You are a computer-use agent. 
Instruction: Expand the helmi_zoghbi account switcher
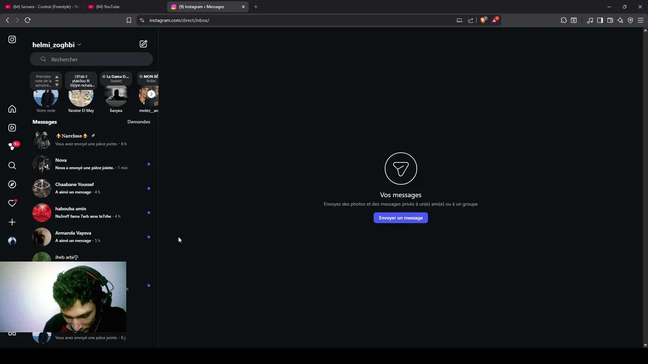(x=57, y=45)
